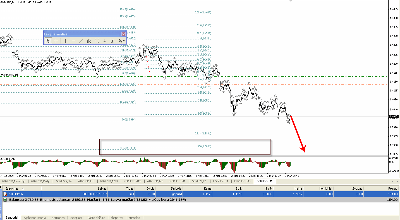Select the equidistant channel tool
The image size is (400, 220).
tap(89, 41)
